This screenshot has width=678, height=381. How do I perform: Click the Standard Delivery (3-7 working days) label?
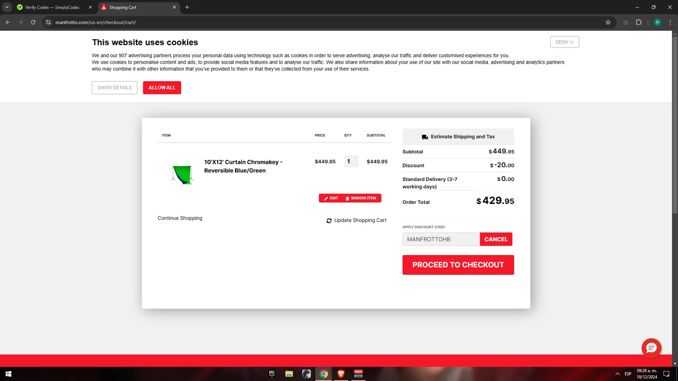coord(430,183)
